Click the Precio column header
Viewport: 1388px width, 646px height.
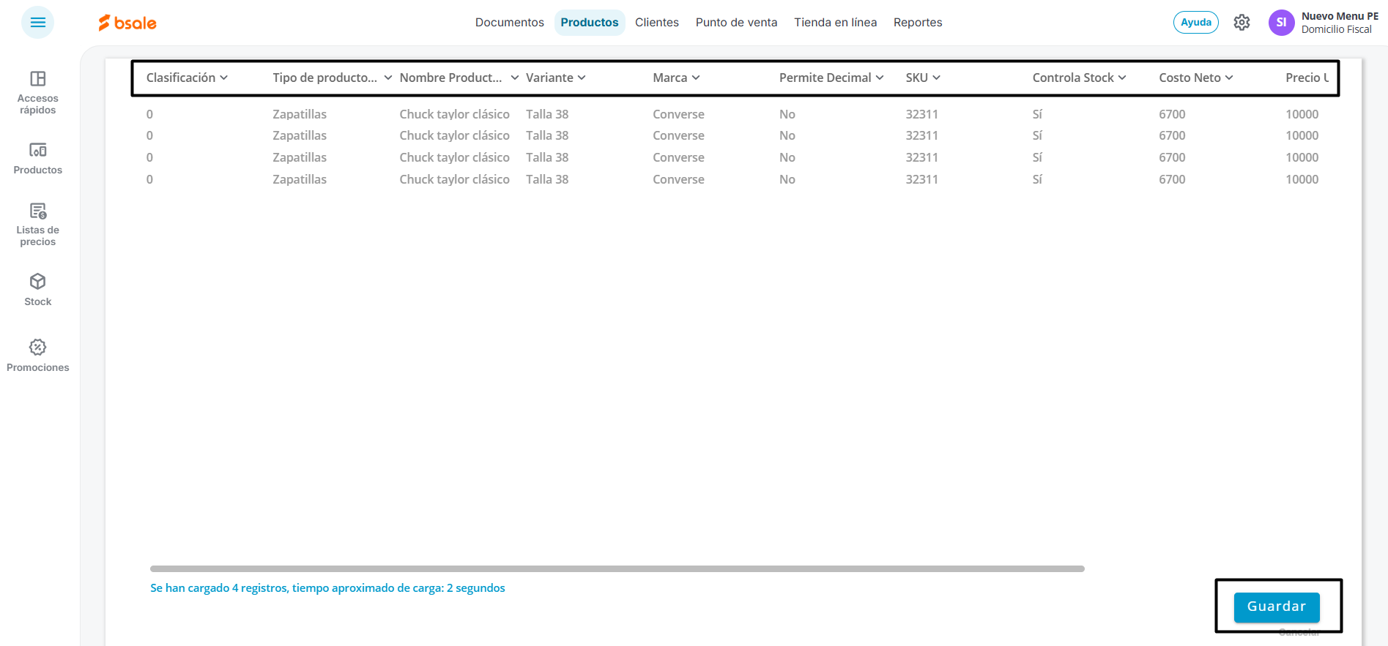point(1307,78)
